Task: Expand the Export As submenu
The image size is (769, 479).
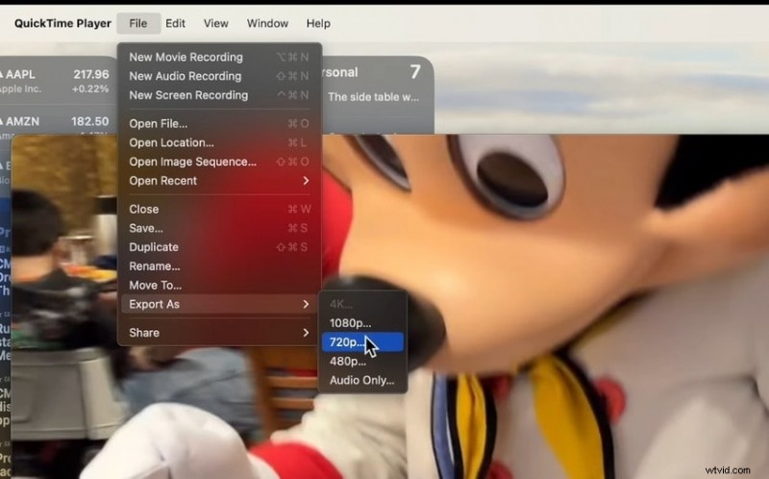Action: 219,304
